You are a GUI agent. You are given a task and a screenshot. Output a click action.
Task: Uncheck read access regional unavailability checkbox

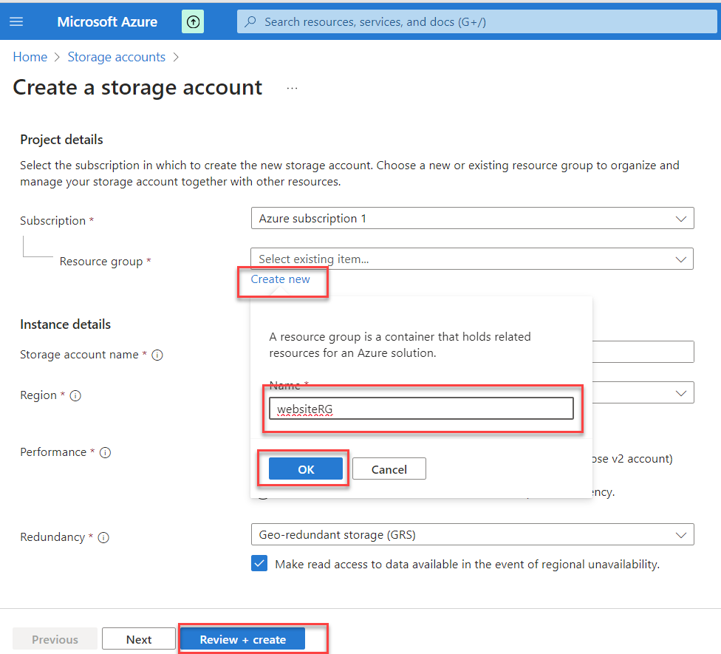pyautogui.click(x=259, y=564)
